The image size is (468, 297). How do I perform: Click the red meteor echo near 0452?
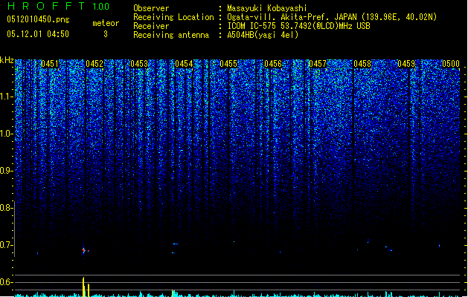pos(84,250)
